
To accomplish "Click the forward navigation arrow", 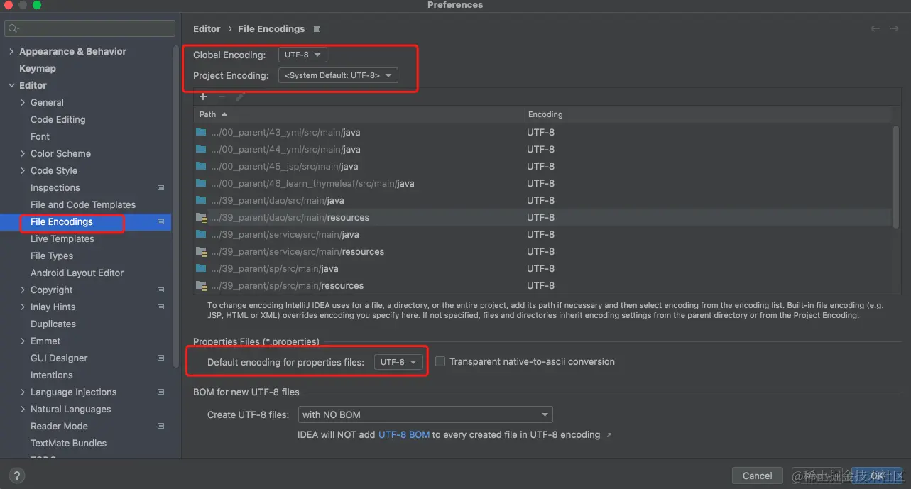I will pyautogui.click(x=894, y=28).
